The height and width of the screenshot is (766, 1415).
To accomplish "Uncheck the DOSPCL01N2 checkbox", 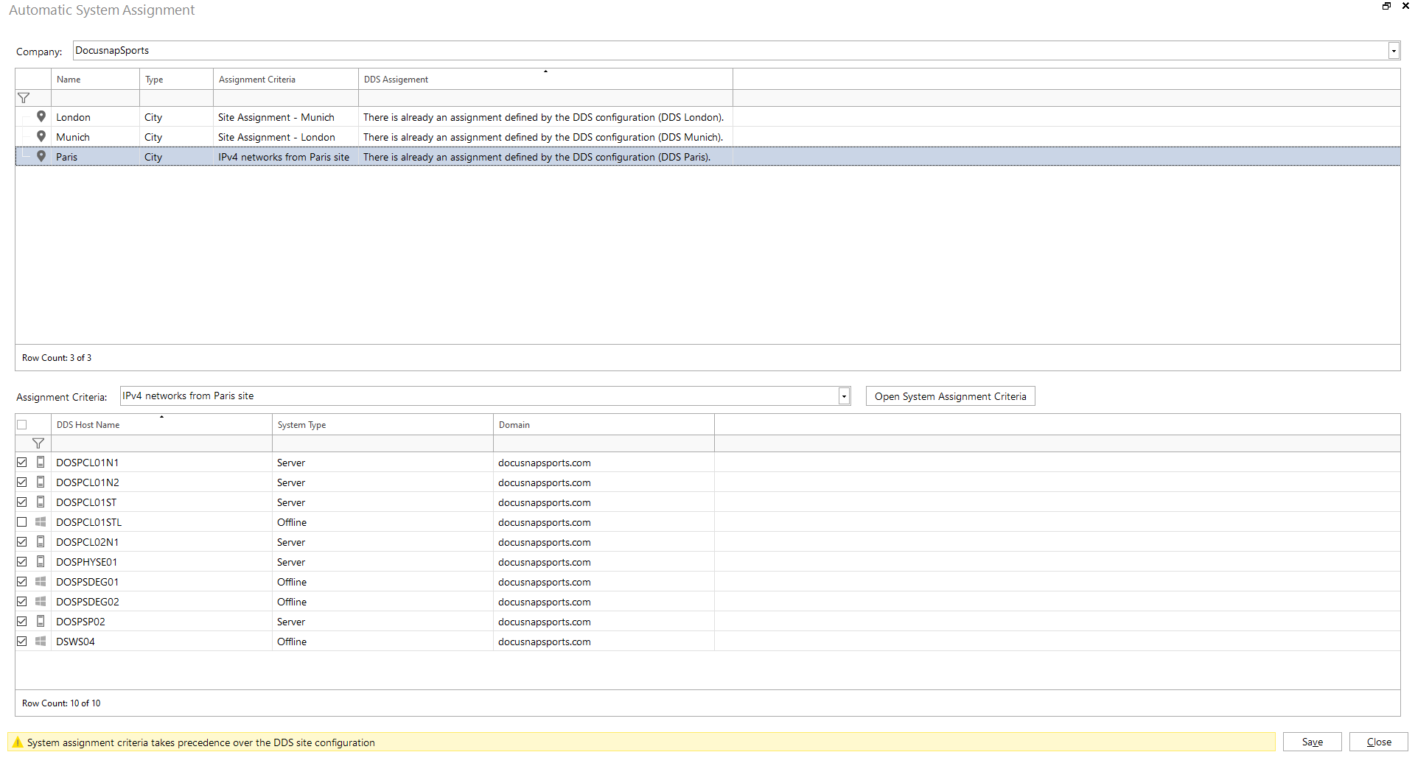I will pyautogui.click(x=22, y=482).
